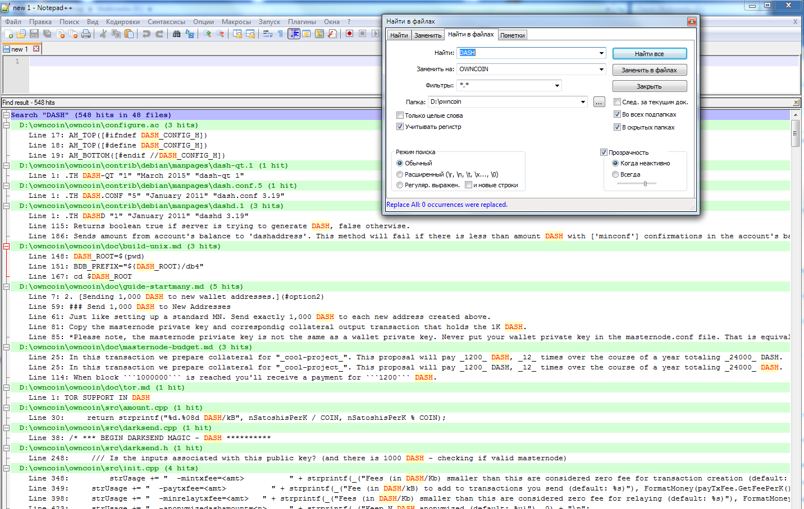The width and height of the screenshot is (804, 509).
Task: Toggle the 'Прозрачность' checkbox
Action: coord(604,152)
